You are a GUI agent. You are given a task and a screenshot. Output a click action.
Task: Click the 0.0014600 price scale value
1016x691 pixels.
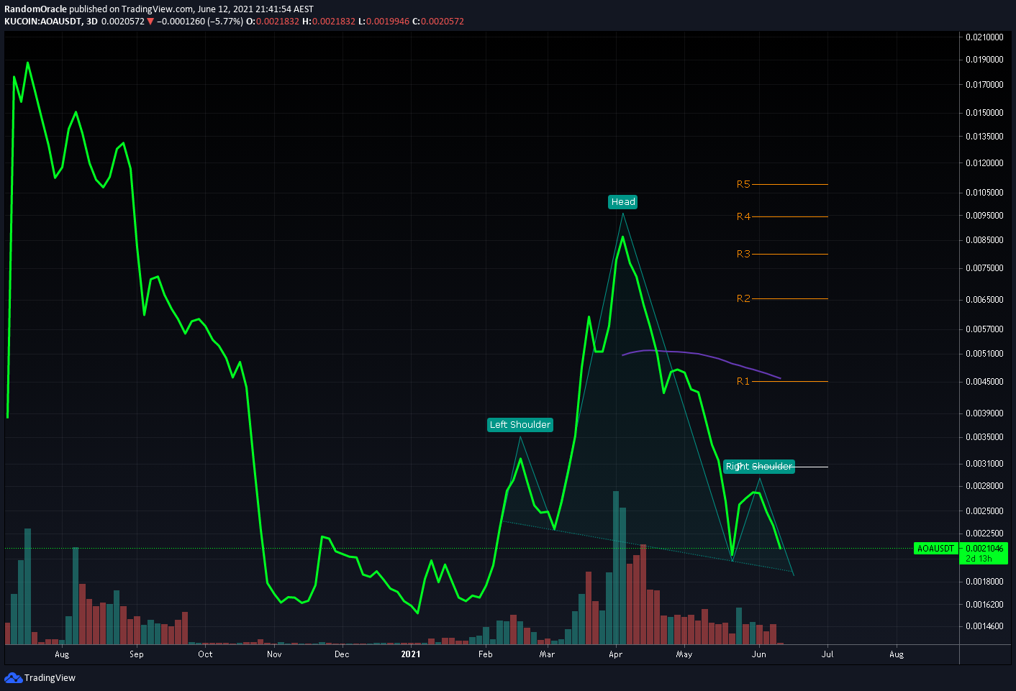coord(984,627)
